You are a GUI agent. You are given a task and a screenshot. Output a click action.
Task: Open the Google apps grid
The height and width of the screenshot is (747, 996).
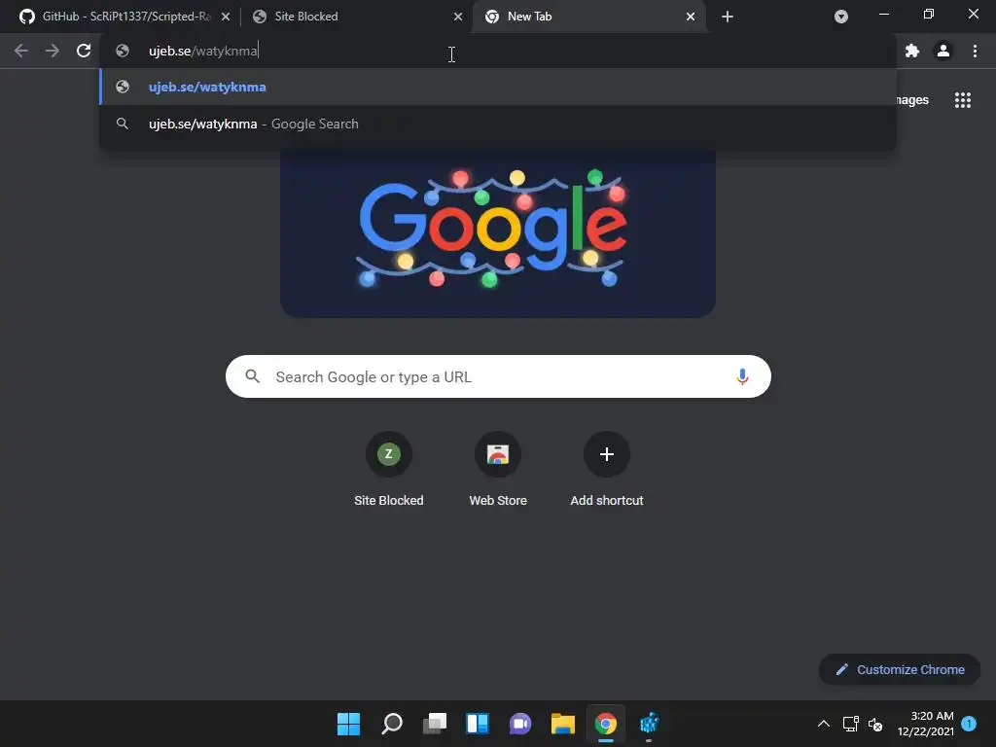(963, 100)
